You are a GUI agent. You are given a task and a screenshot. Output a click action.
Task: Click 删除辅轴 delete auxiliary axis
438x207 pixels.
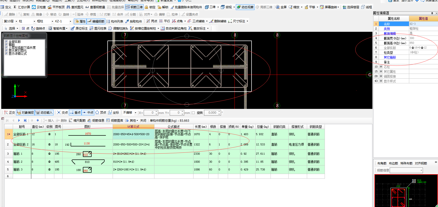[x=218, y=21]
